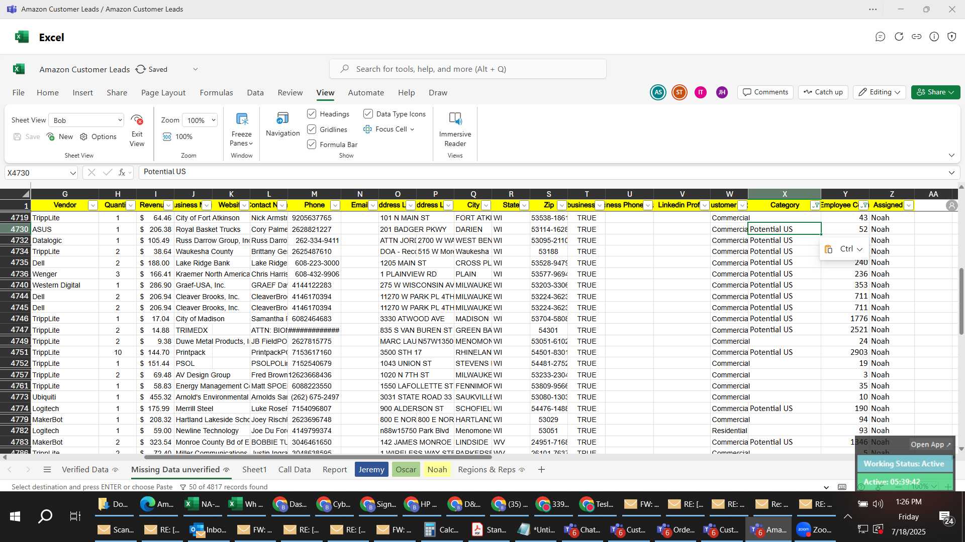The width and height of the screenshot is (965, 542).
Task: Open the Data ribbon tab
Action: [255, 93]
